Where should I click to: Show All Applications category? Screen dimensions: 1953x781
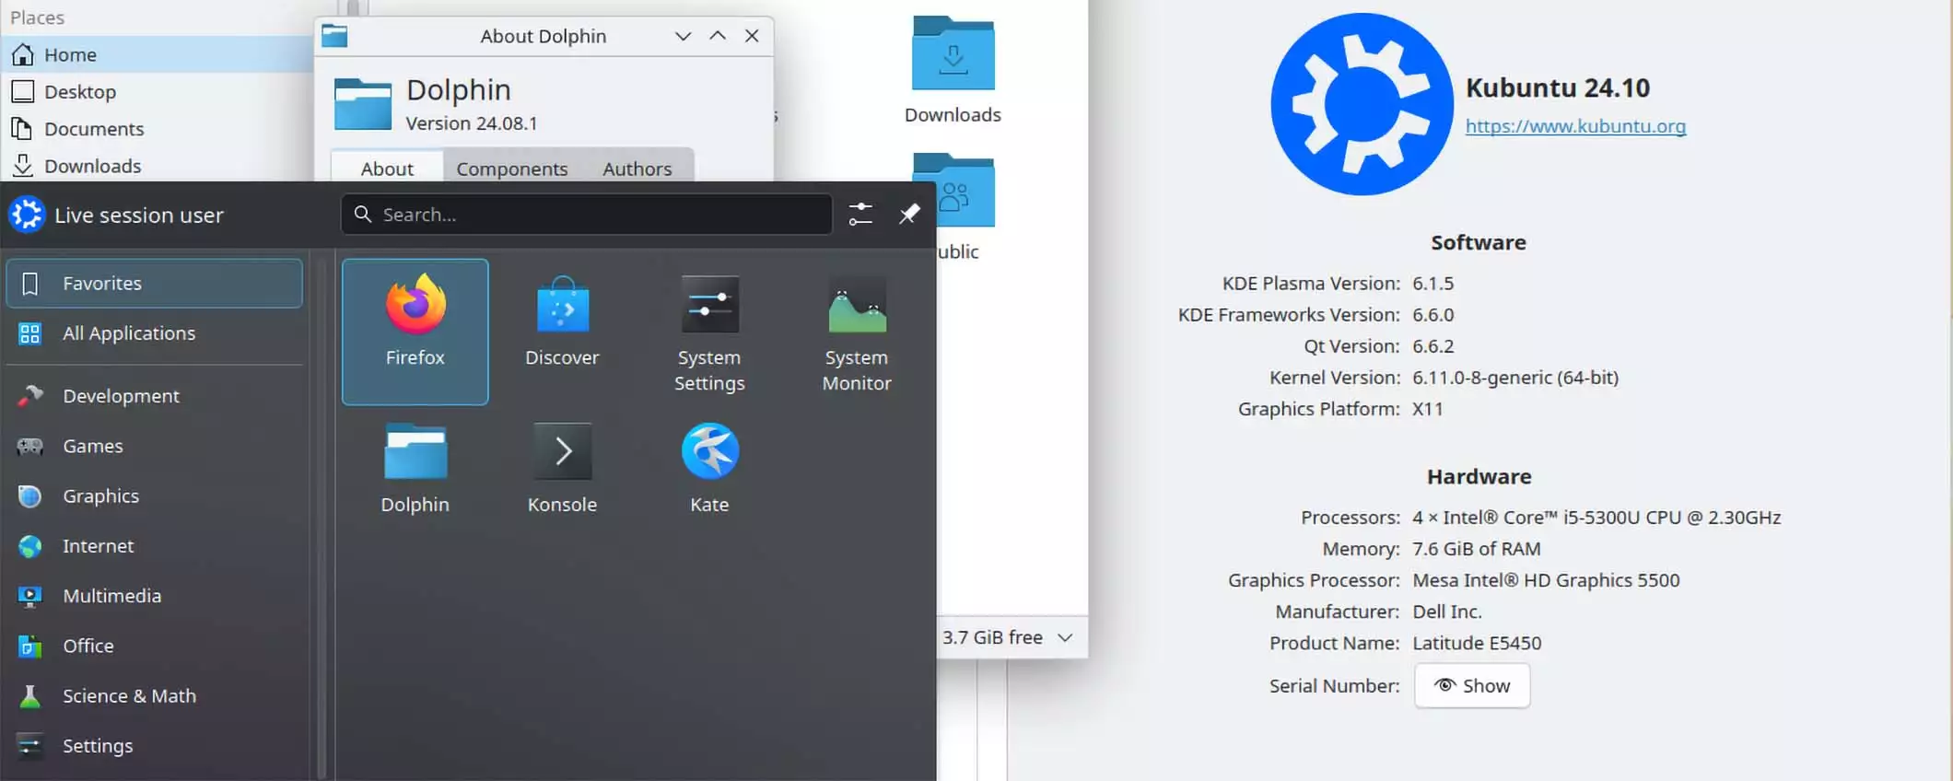154,333
